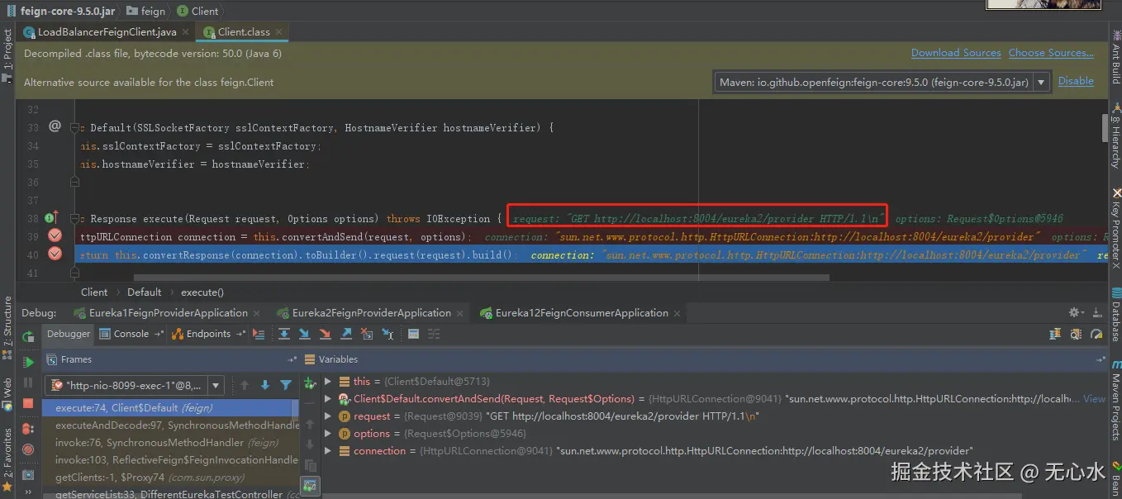Switch to the Debugger tab

click(x=69, y=334)
